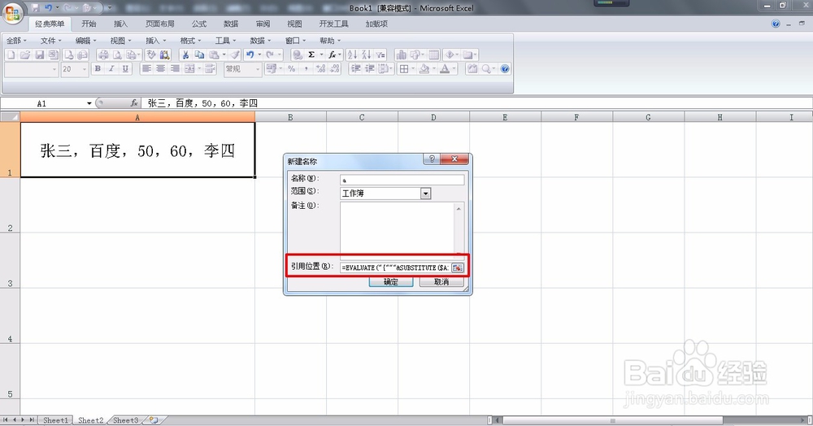Expand the 全部 menu

click(x=16, y=41)
